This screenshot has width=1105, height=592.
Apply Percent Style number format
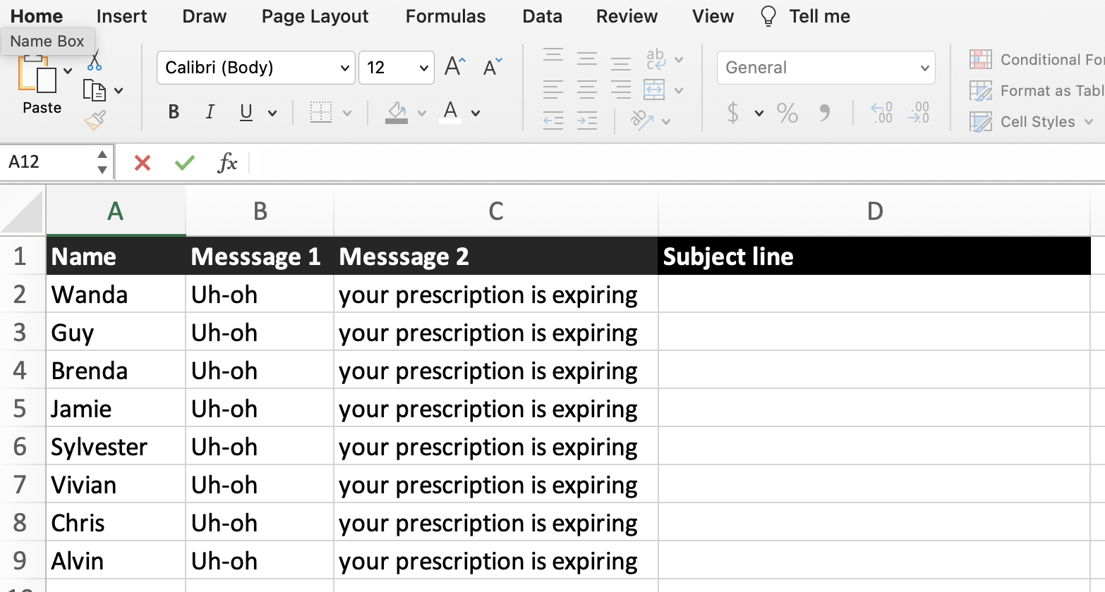pyautogui.click(x=787, y=113)
